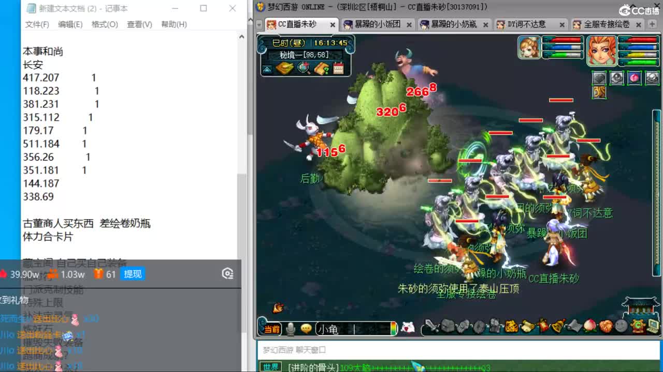Click the pet's blue mana bar
Image resolution: width=663 pixels, height=372 pixels.
[x=563, y=47]
